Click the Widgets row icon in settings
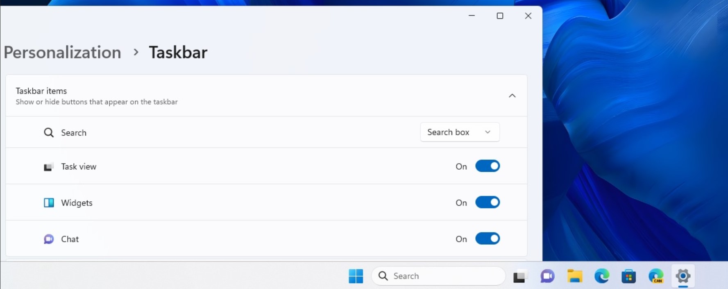 pyautogui.click(x=49, y=203)
